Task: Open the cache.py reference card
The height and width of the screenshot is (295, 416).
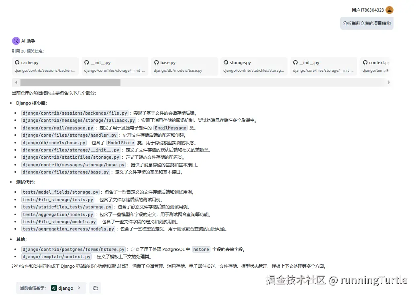Action: (x=45, y=66)
